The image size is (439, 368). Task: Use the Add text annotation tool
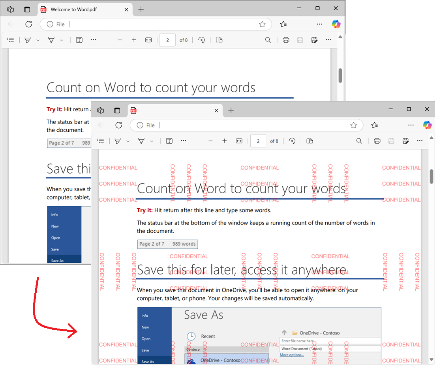pos(169,141)
